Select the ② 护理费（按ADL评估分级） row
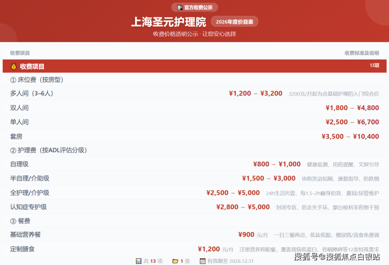Screen dimensions: 389x265 (x=194, y=150)
